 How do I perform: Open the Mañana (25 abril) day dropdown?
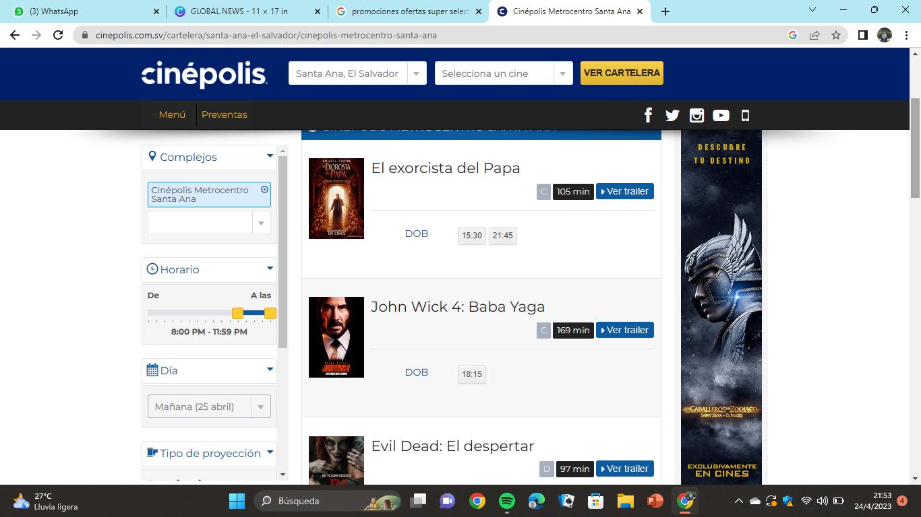coord(209,407)
